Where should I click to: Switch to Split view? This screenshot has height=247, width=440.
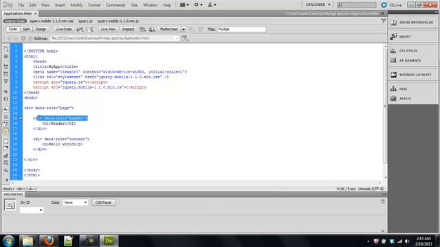(26, 29)
